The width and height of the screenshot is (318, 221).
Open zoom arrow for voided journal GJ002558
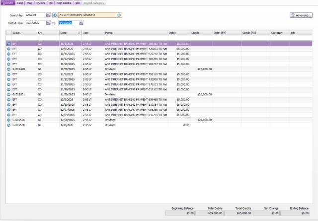pos(8,125)
